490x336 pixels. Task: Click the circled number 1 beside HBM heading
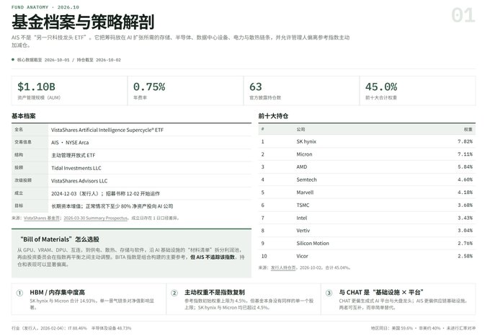[x=19, y=293]
